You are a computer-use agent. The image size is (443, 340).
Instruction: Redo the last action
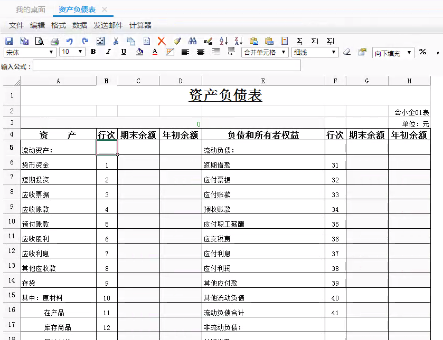(x=85, y=41)
